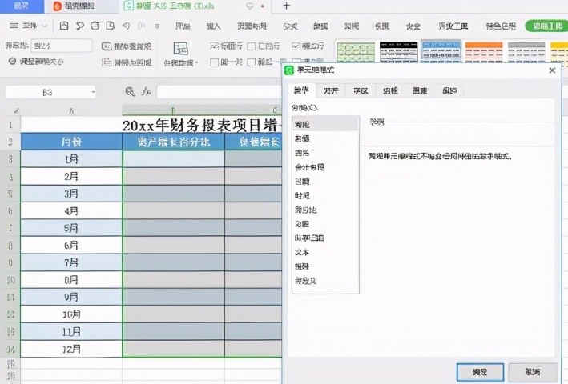This screenshot has width=568, height=384.
Task: Click the Cancel (取消) button
Action: click(530, 371)
